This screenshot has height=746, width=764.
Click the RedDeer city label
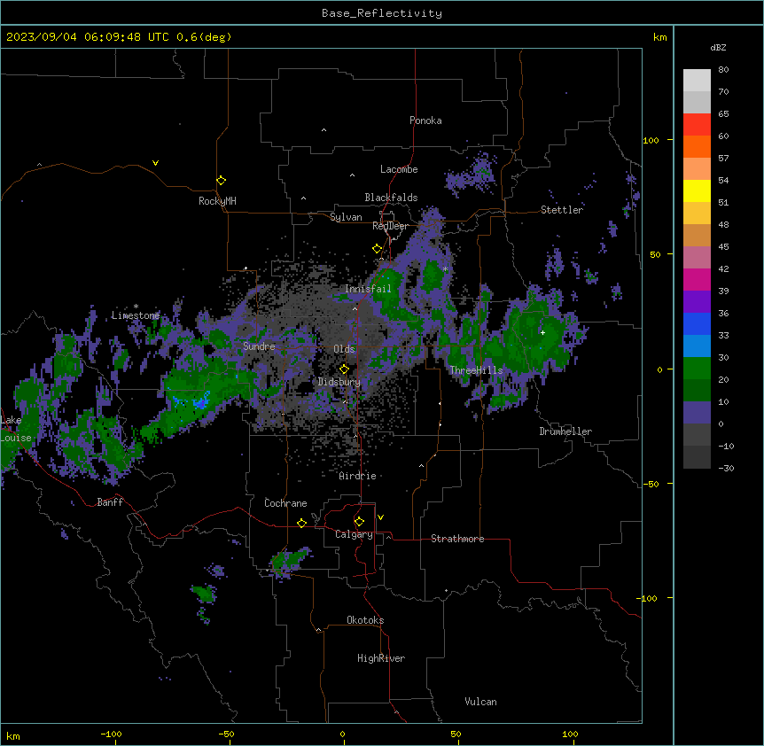pyautogui.click(x=391, y=226)
